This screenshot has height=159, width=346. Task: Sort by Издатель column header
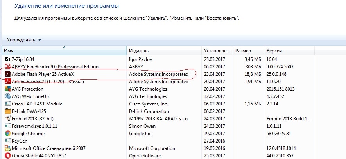(164, 51)
